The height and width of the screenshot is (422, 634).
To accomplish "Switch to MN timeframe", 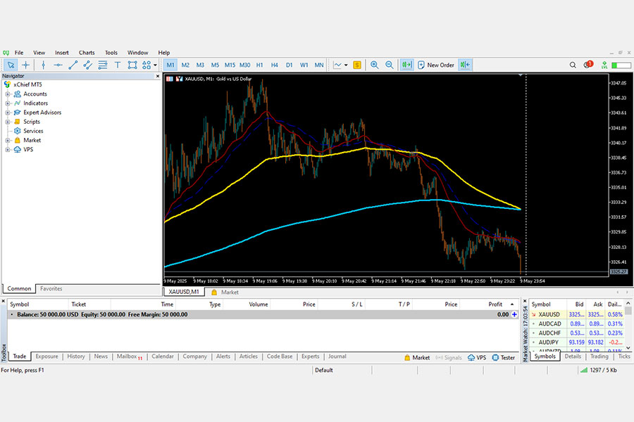I will [x=319, y=65].
